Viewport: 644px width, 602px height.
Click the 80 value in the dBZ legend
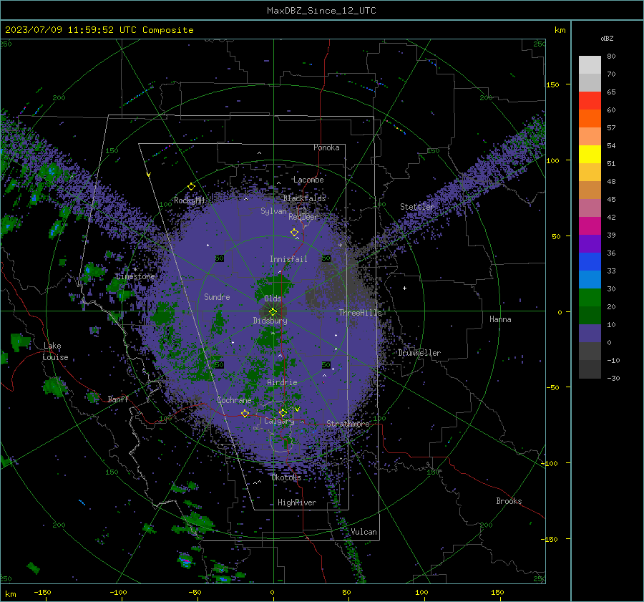pyautogui.click(x=611, y=57)
